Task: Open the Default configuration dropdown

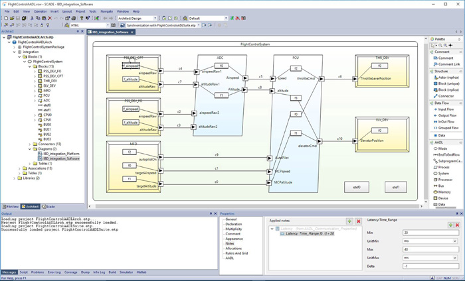Action: pyautogui.click(x=226, y=19)
